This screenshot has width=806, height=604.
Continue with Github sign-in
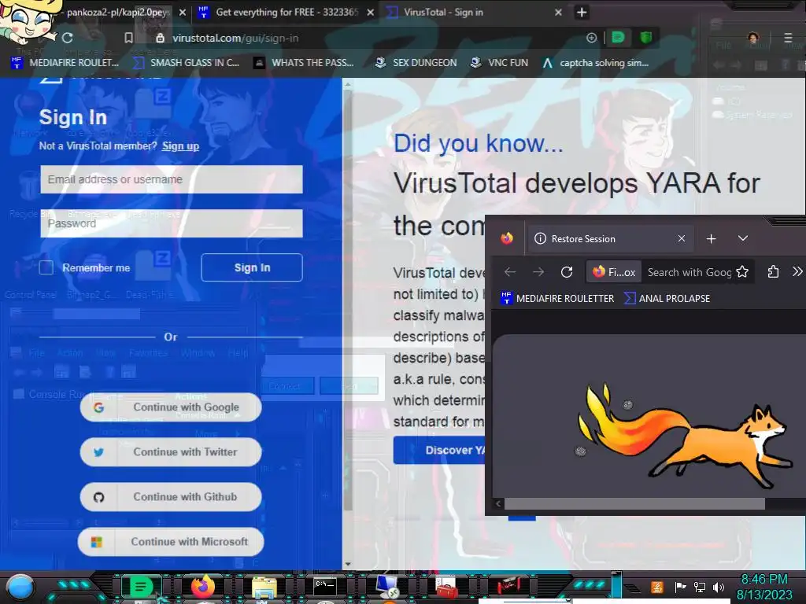click(x=171, y=497)
